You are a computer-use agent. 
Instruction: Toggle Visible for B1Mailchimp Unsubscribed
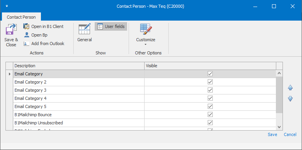tap(210, 123)
